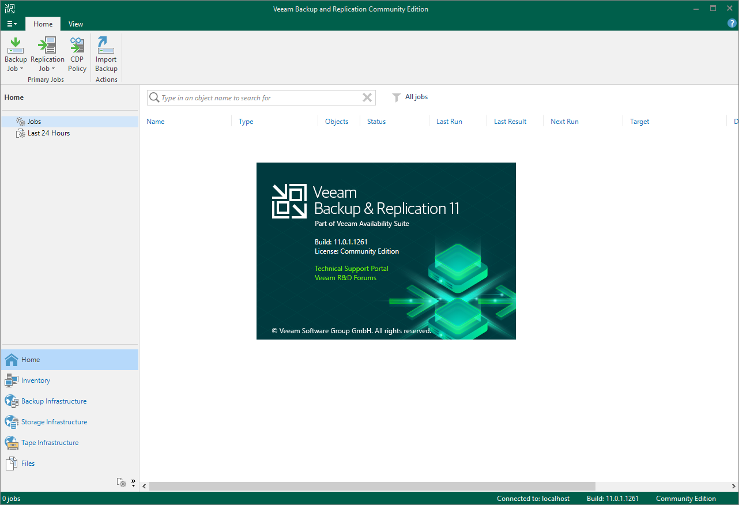Viewport: 739px width, 505px height.
Task: Open the Replication Job menu button
Action: coord(47,54)
